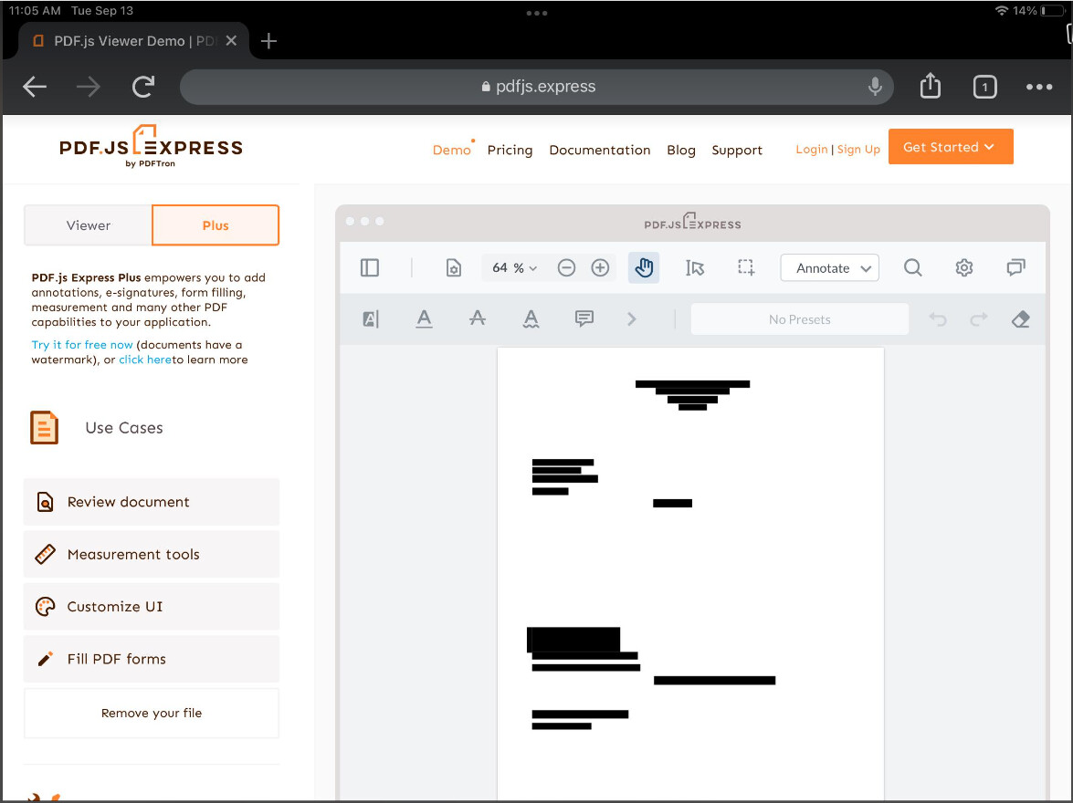1073x803 pixels.
Task: Click the Login link
Action: 812,149
